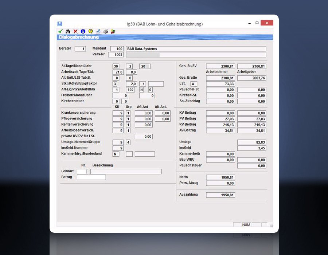
Task: Click the last toolbar icon after the printer
Action: [x=113, y=31]
